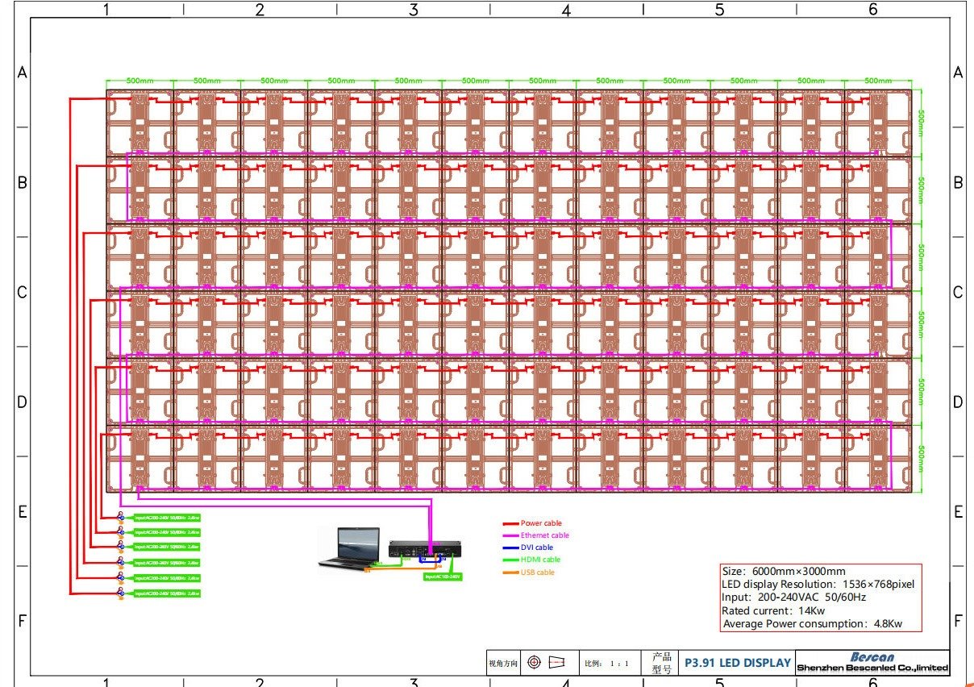Click the Average Power consumption specification line
The image size is (974, 687).
(812, 623)
